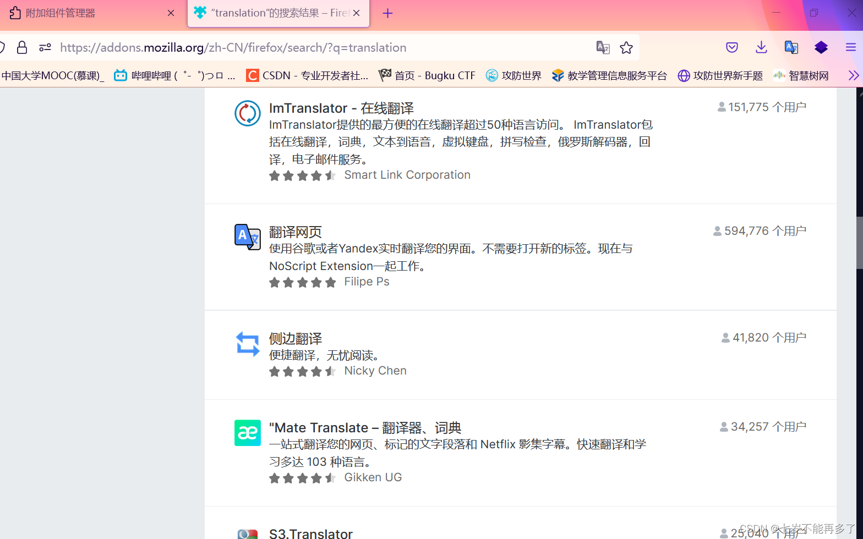Click the translate page icon in address bar

[x=603, y=48]
